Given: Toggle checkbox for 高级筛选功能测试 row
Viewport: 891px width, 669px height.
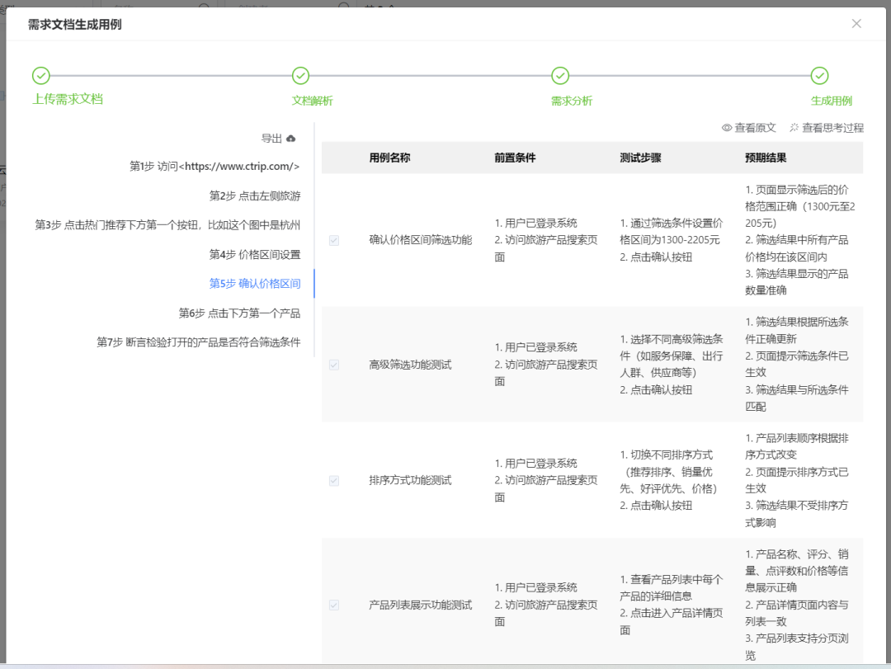Looking at the screenshot, I should click(334, 365).
